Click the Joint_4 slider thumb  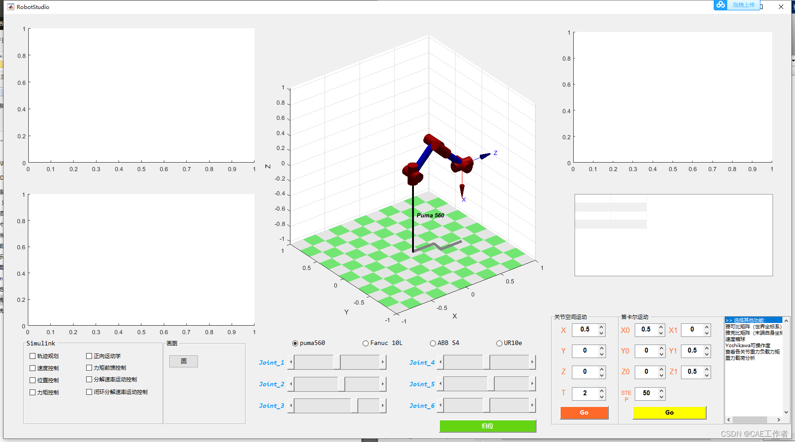[x=486, y=362]
